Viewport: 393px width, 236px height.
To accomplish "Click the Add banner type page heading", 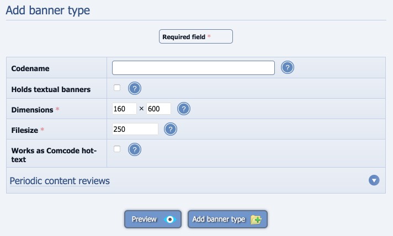I will [x=48, y=10].
